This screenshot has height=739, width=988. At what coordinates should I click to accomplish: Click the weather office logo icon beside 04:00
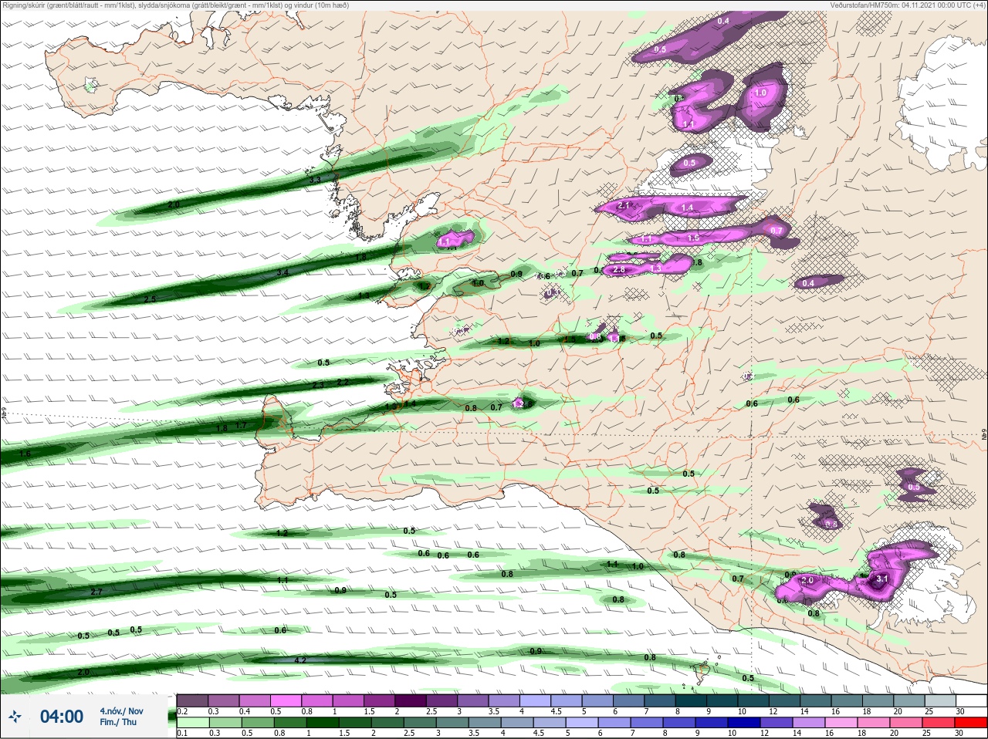[x=15, y=717]
